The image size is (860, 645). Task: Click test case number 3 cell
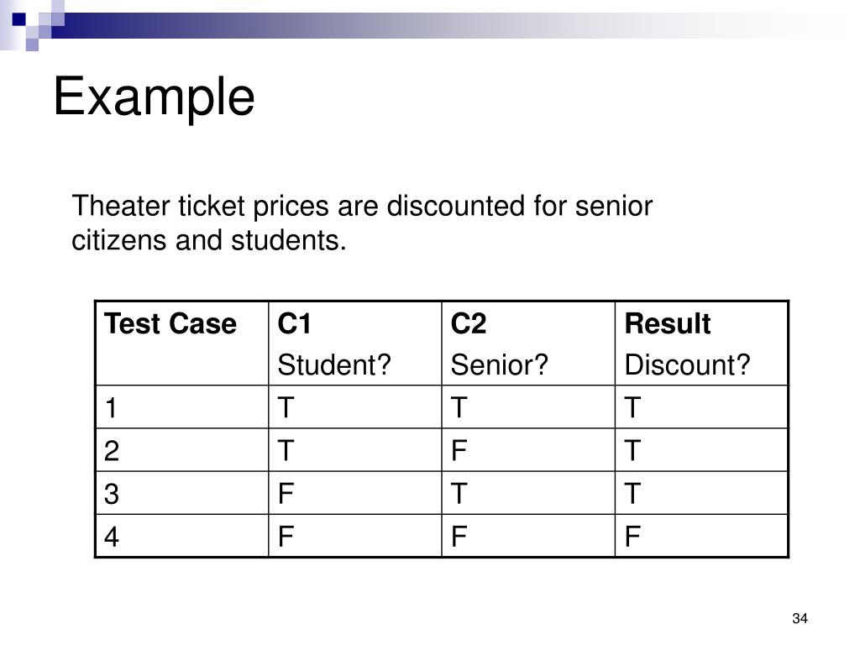(x=182, y=492)
